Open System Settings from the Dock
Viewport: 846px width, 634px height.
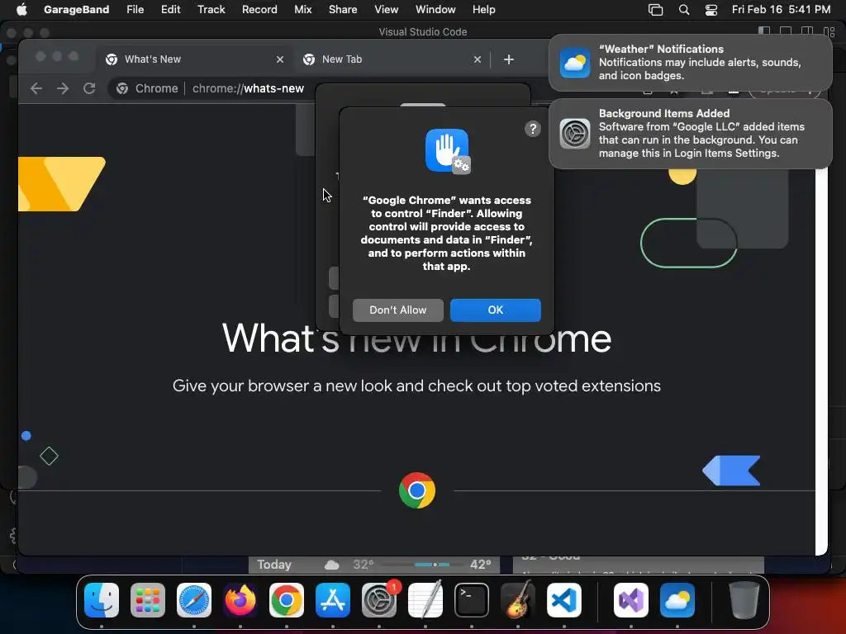(379, 599)
